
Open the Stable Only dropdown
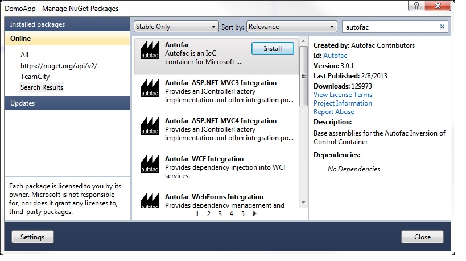[176, 27]
